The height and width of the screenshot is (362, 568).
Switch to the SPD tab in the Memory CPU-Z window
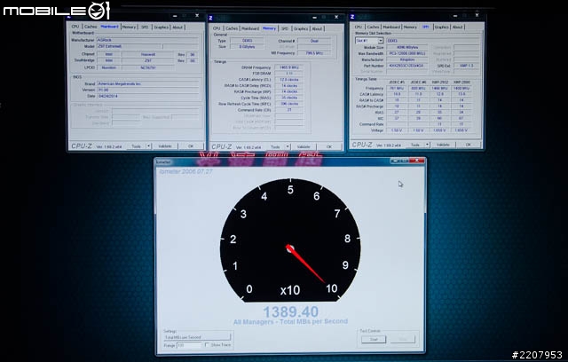click(x=285, y=28)
